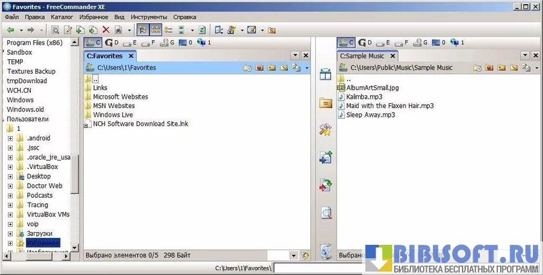543x275 pixels.
Task: Click the red X delete icon in toolbar
Action: (106, 30)
